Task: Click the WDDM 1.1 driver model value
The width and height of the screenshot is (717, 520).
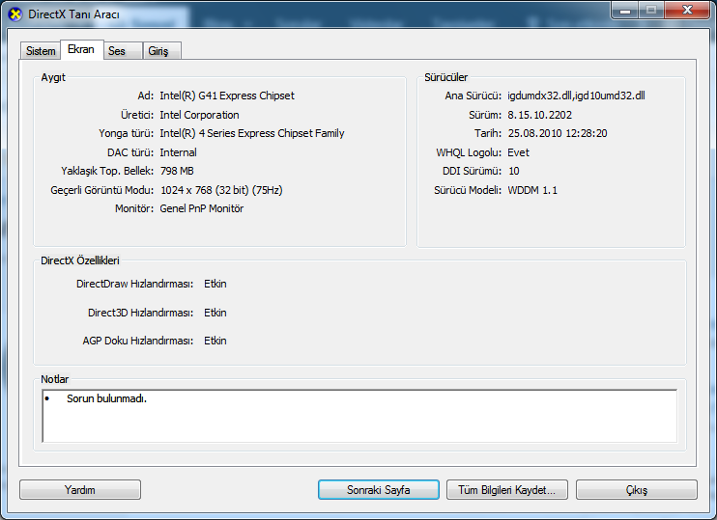Action: pyautogui.click(x=532, y=190)
